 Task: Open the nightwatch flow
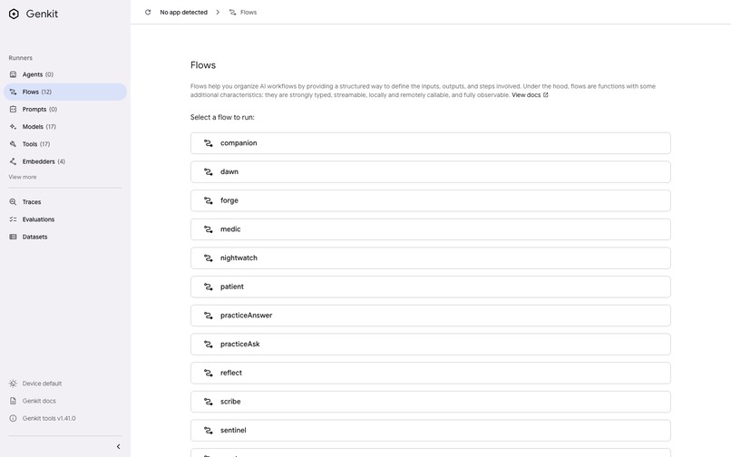click(430, 258)
